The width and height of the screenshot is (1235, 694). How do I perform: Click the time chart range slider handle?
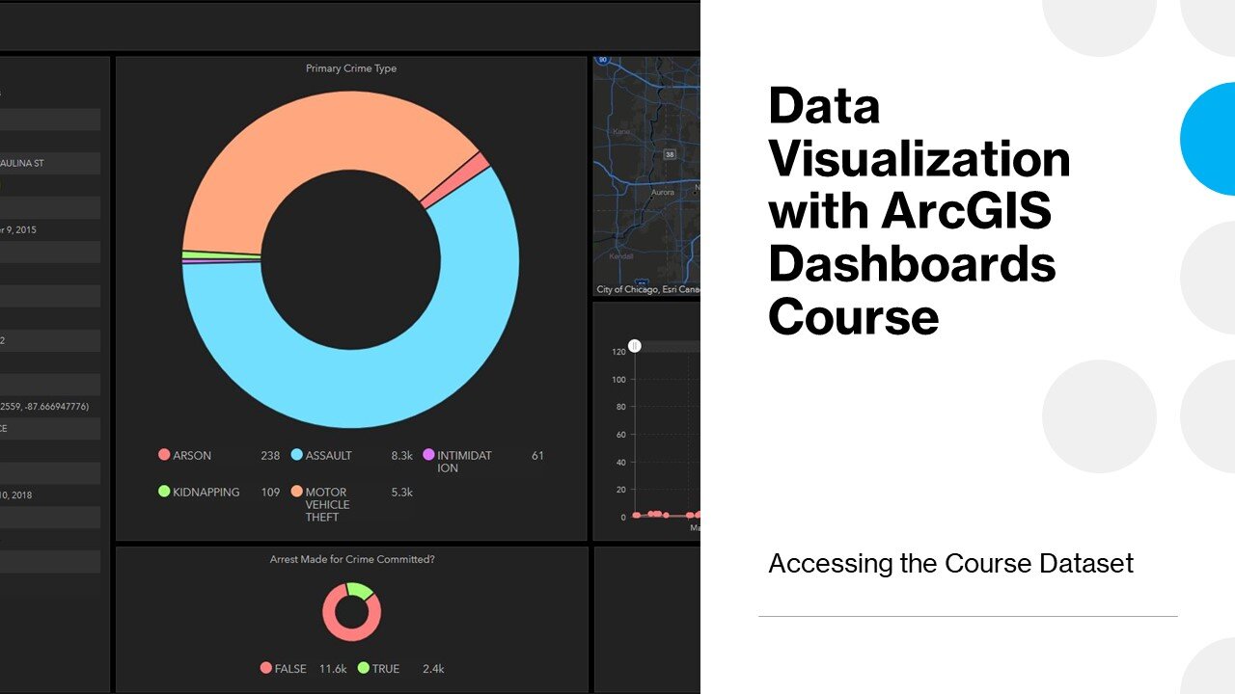click(x=634, y=345)
